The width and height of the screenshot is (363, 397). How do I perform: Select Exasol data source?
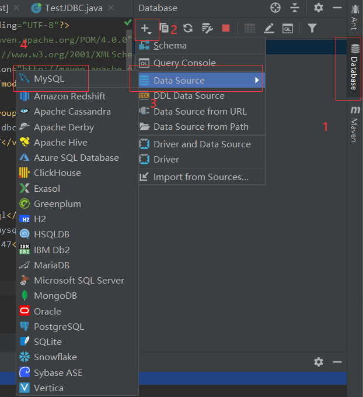coord(78,189)
